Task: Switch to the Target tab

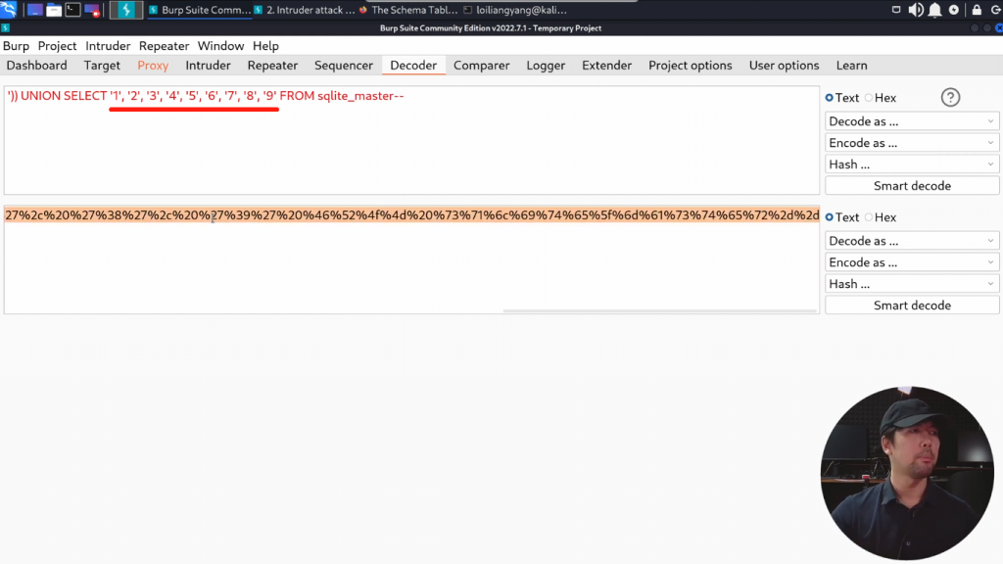Action: (102, 66)
